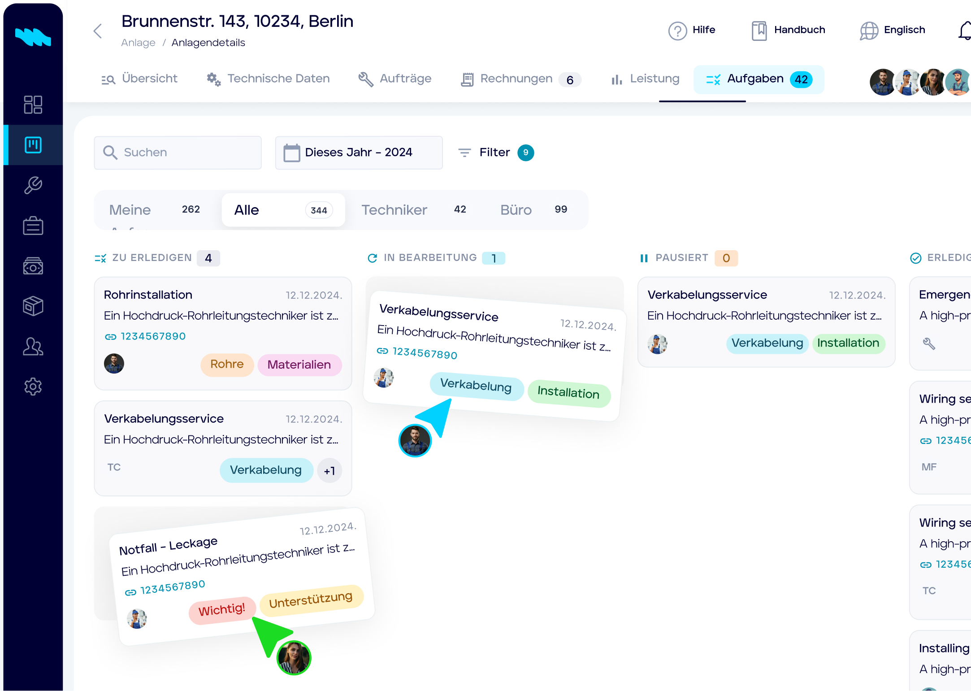
Task: Open the wrench maintenance icon in sidebar
Action: point(33,185)
